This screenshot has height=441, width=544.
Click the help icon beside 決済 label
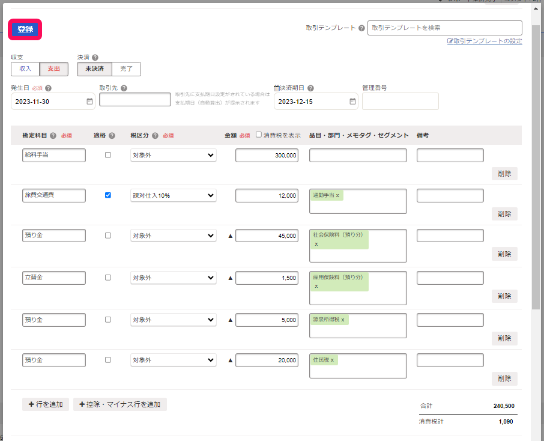click(x=95, y=58)
